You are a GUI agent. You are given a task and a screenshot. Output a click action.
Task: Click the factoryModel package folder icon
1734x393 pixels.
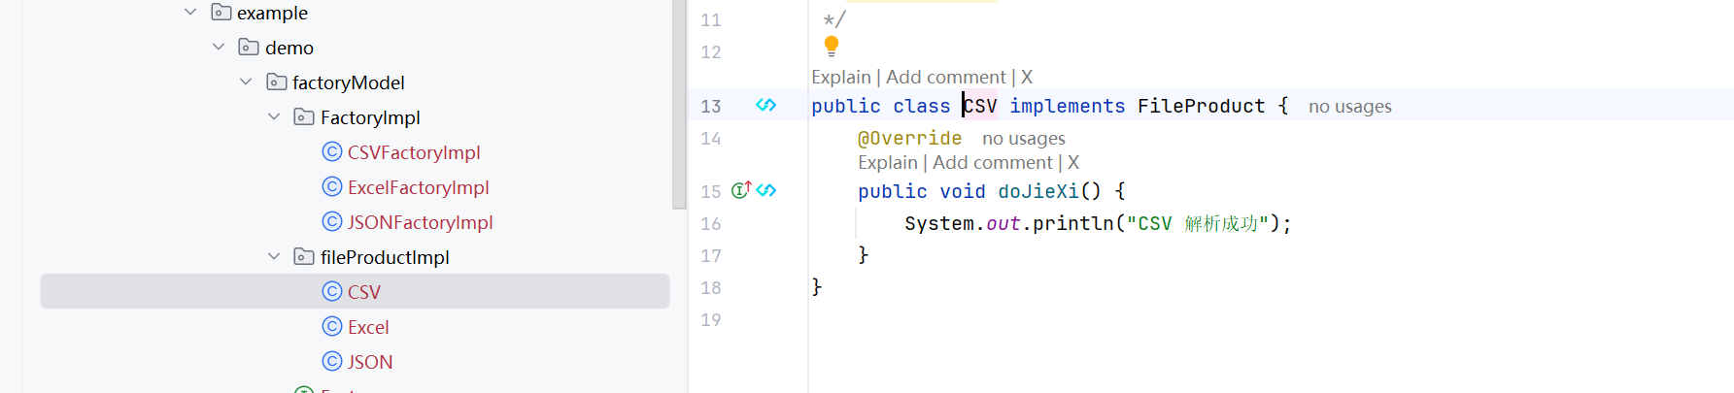tap(277, 82)
